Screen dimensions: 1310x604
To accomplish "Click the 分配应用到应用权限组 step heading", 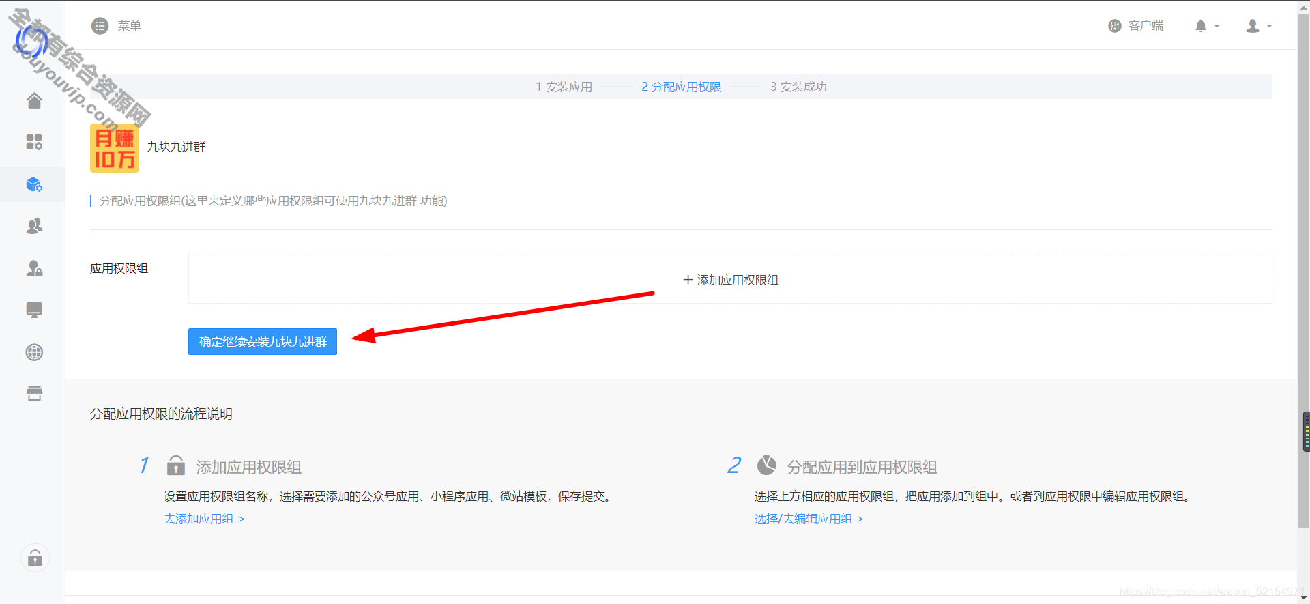I will coord(862,468).
